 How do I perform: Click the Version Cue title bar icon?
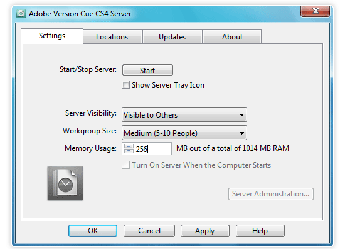coord(21,14)
